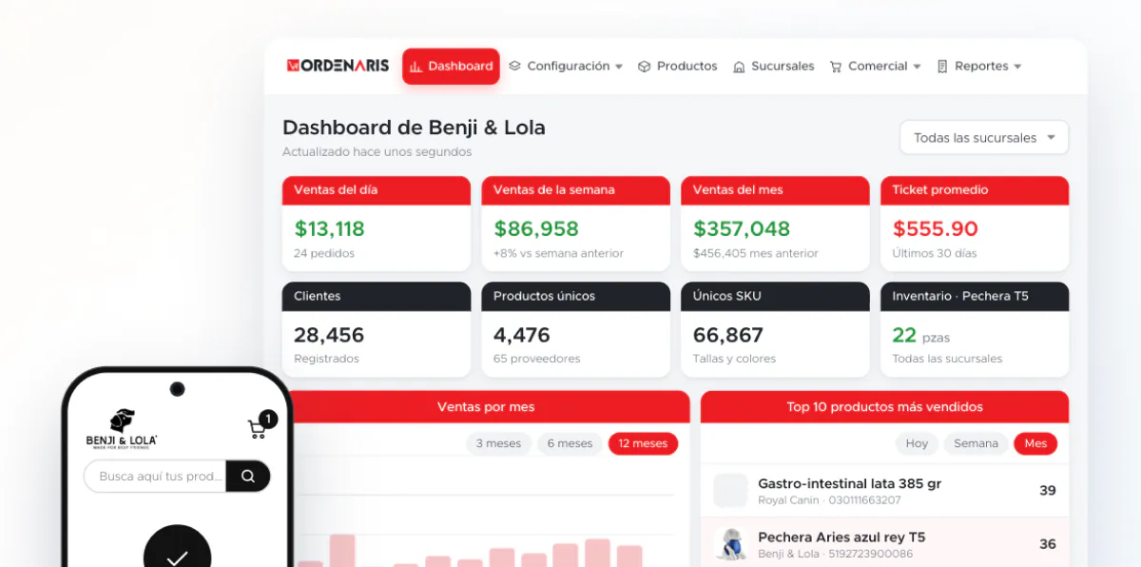Click the Ventas del día card header
The height and width of the screenshot is (567, 1141).
pyautogui.click(x=377, y=190)
